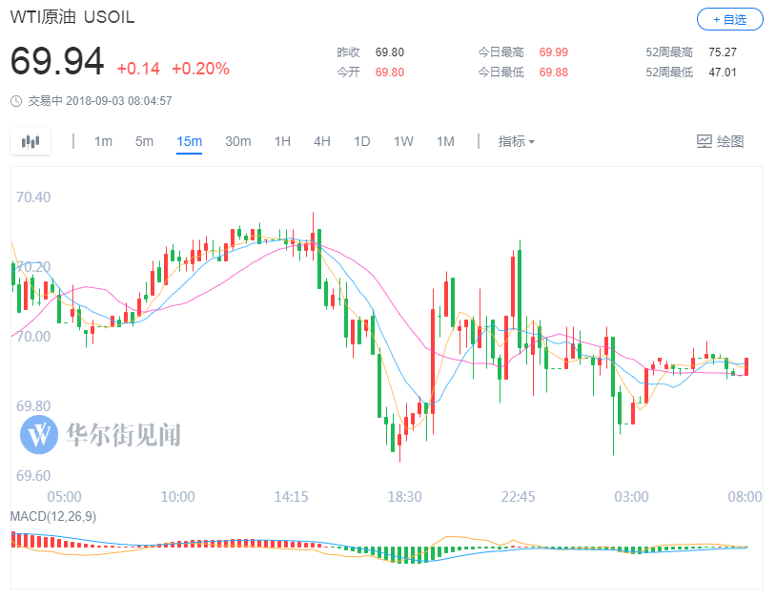This screenshot has height=600, width=776.
Task: Click the 今日最高 value 69.99
Action: coord(553,52)
